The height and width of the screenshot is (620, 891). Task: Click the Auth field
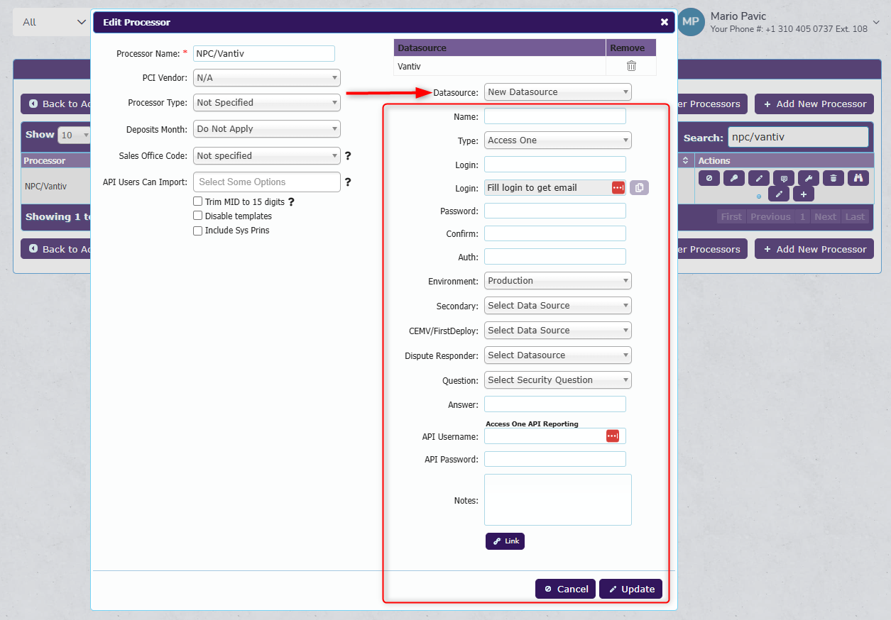pos(555,257)
